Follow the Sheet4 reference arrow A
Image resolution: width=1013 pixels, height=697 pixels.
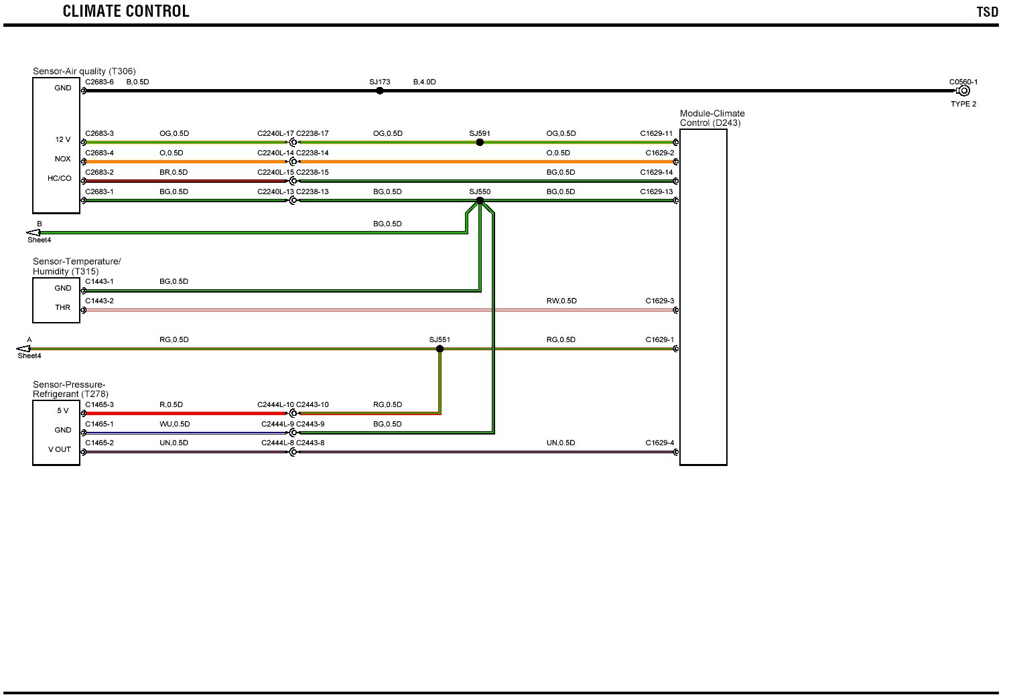pos(23,349)
